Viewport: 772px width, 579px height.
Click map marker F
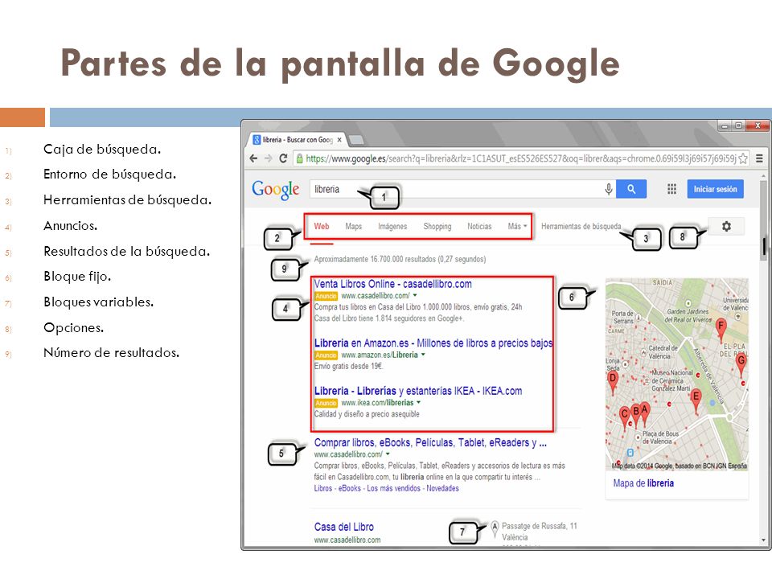click(x=721, y=330)
